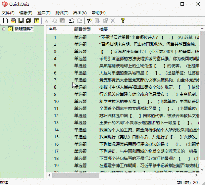
Task: Click the new question icon with question mark
Action: point(90,21)
